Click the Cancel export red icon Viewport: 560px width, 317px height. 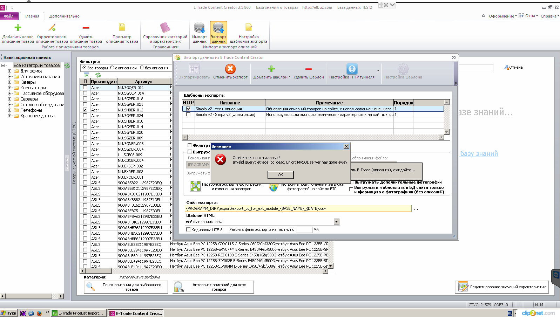[x=230, y=69]
